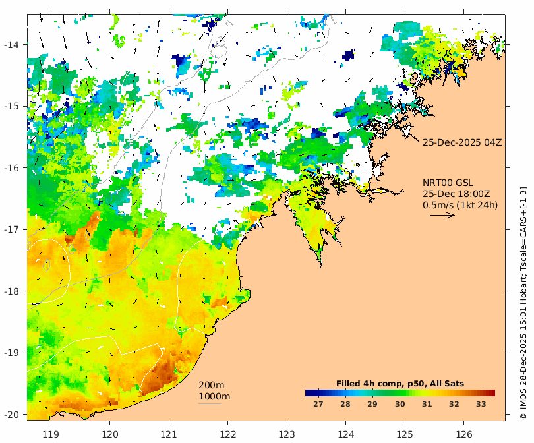Click longitude axis label '123'
534x443 pixels.
(287, 434)
